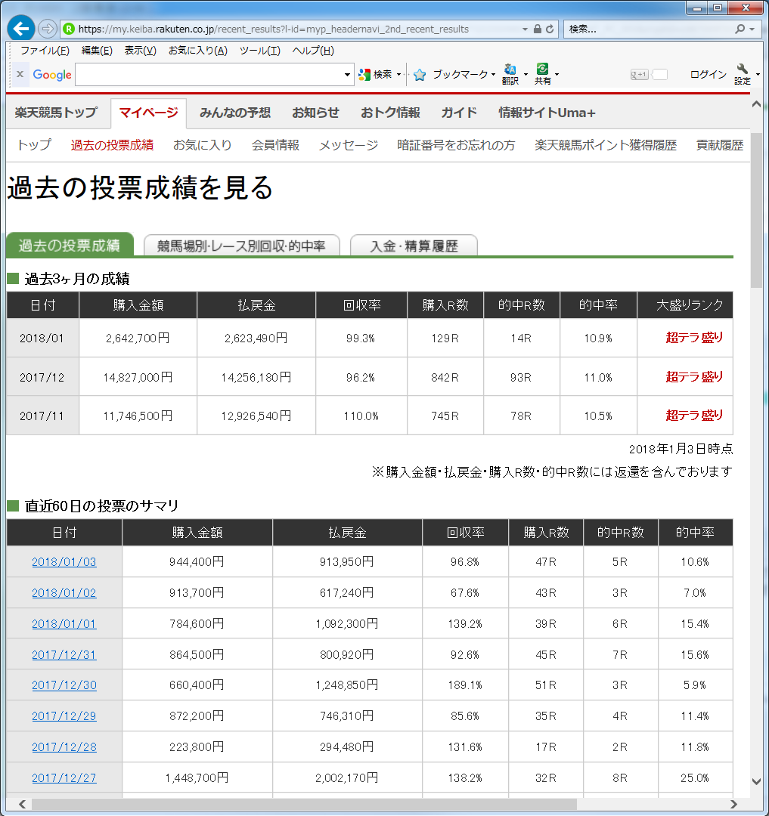Open お知らせ tab
Screen dimensions: 769x816
point(315,113)
